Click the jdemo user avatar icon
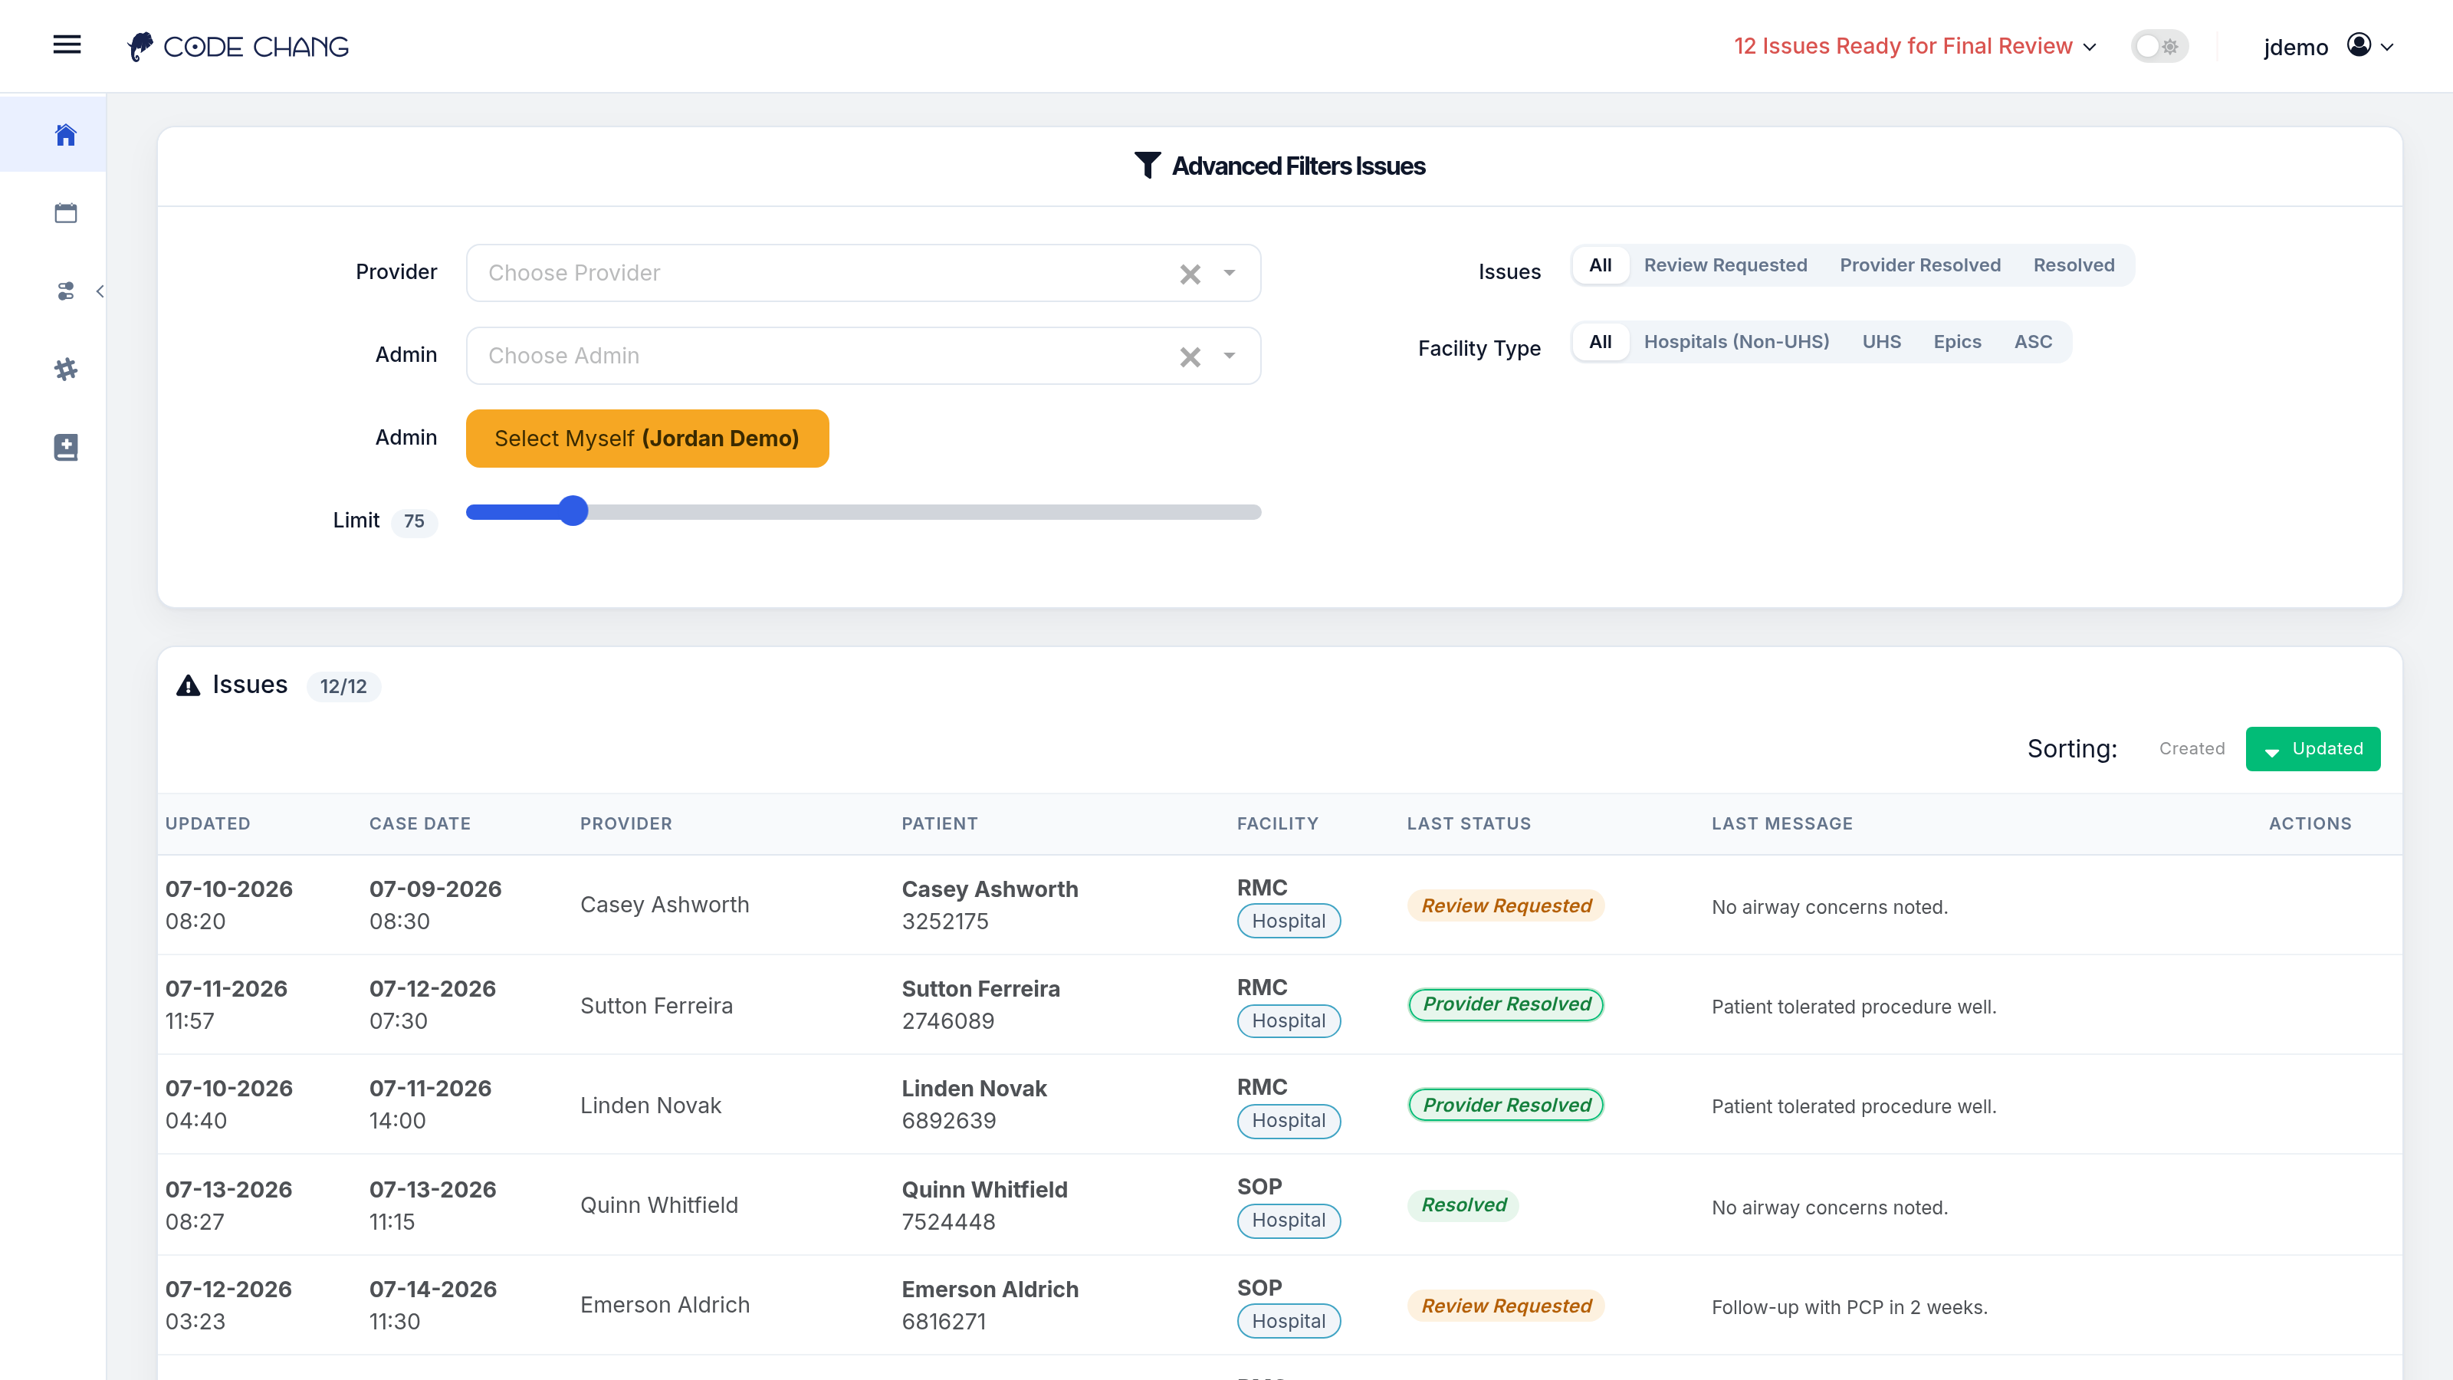 (x=2358, y=46)
